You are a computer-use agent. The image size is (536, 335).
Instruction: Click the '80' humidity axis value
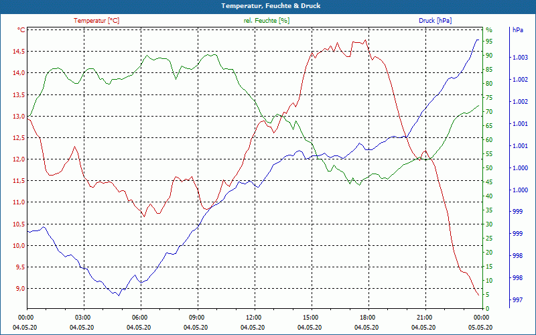pyautogui.click(x=489, y=84)
